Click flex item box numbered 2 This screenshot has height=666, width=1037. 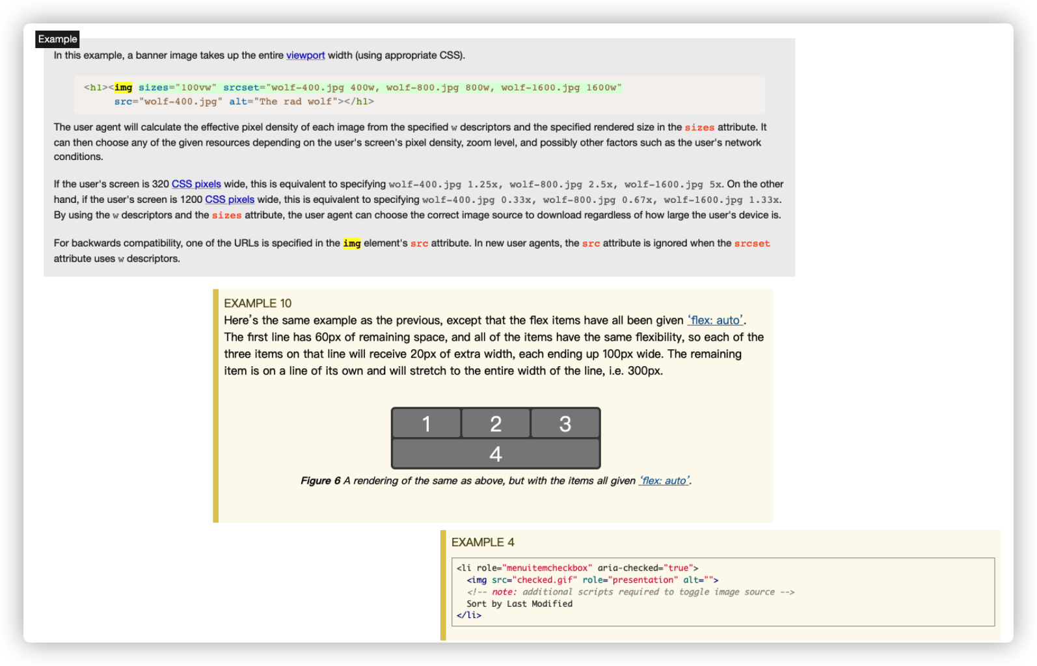(x=496, y=424)
